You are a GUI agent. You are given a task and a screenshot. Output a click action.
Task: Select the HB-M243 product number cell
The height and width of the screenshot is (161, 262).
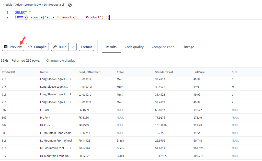(84, 133)
